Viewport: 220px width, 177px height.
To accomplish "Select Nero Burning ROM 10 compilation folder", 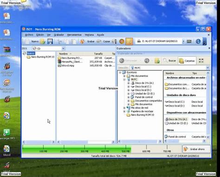I will [43, 57].
